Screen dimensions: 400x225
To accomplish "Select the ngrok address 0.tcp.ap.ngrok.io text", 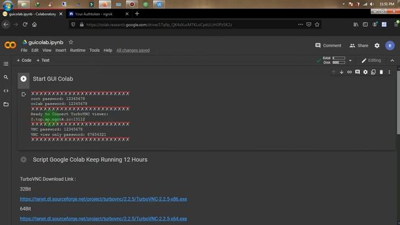I will point(58,119).
